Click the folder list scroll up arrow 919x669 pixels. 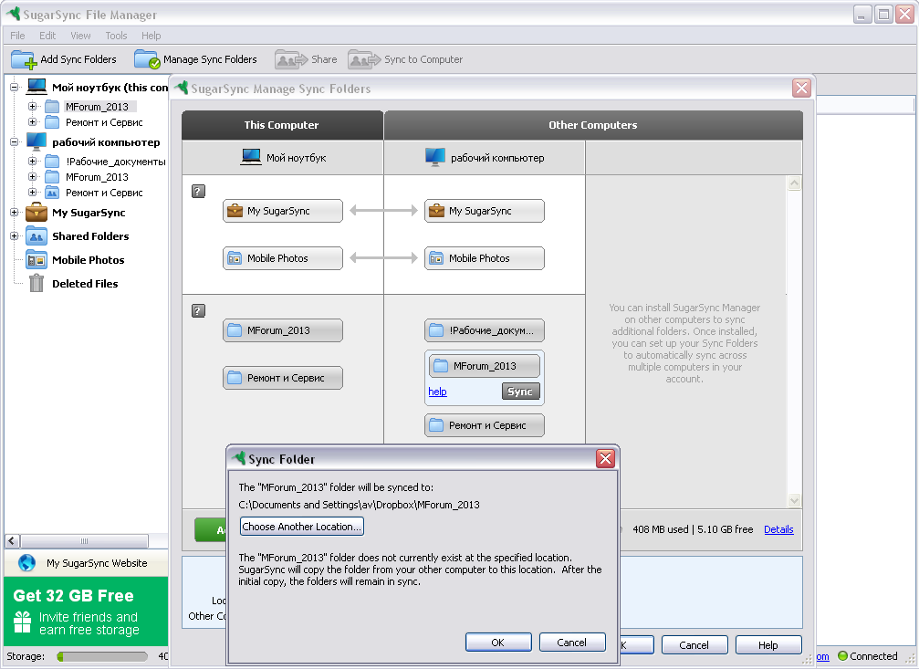pos(794,183)
